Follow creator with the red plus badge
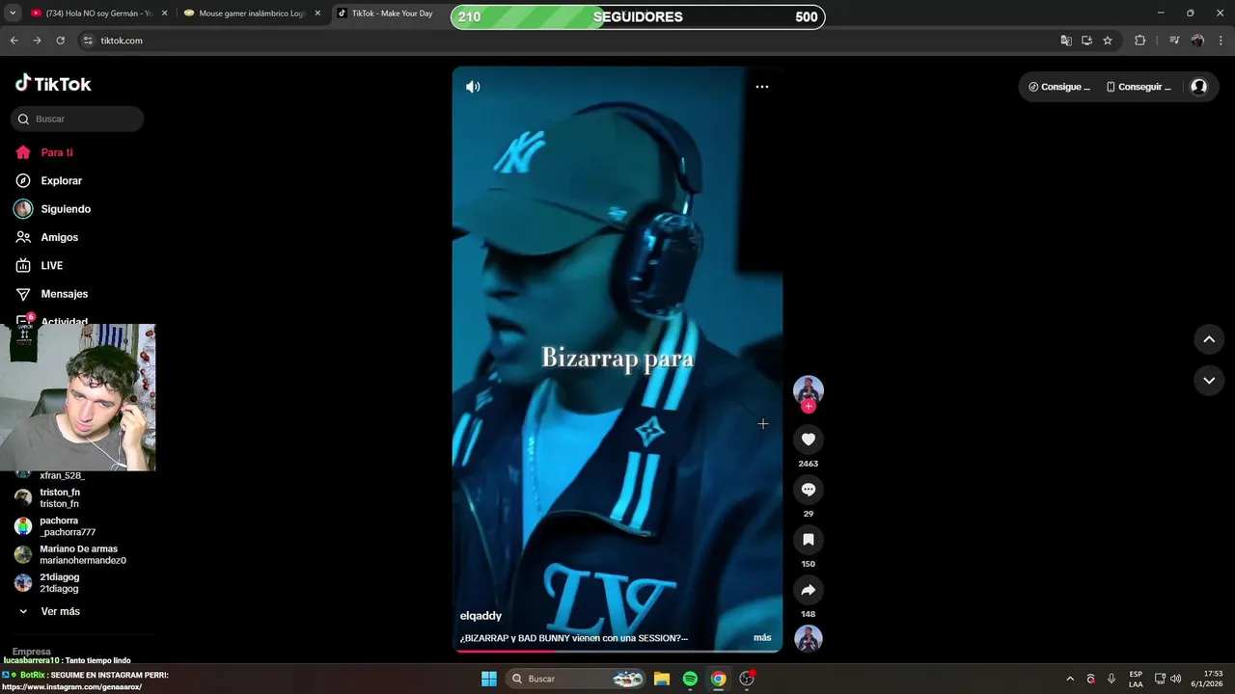The height and width of the screenshot is (694, 1235). click(x=809, y=407)
